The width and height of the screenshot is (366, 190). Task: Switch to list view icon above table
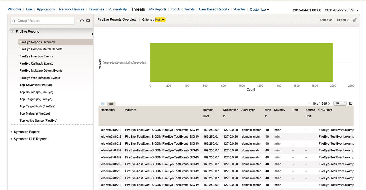(x=103, y=104)
